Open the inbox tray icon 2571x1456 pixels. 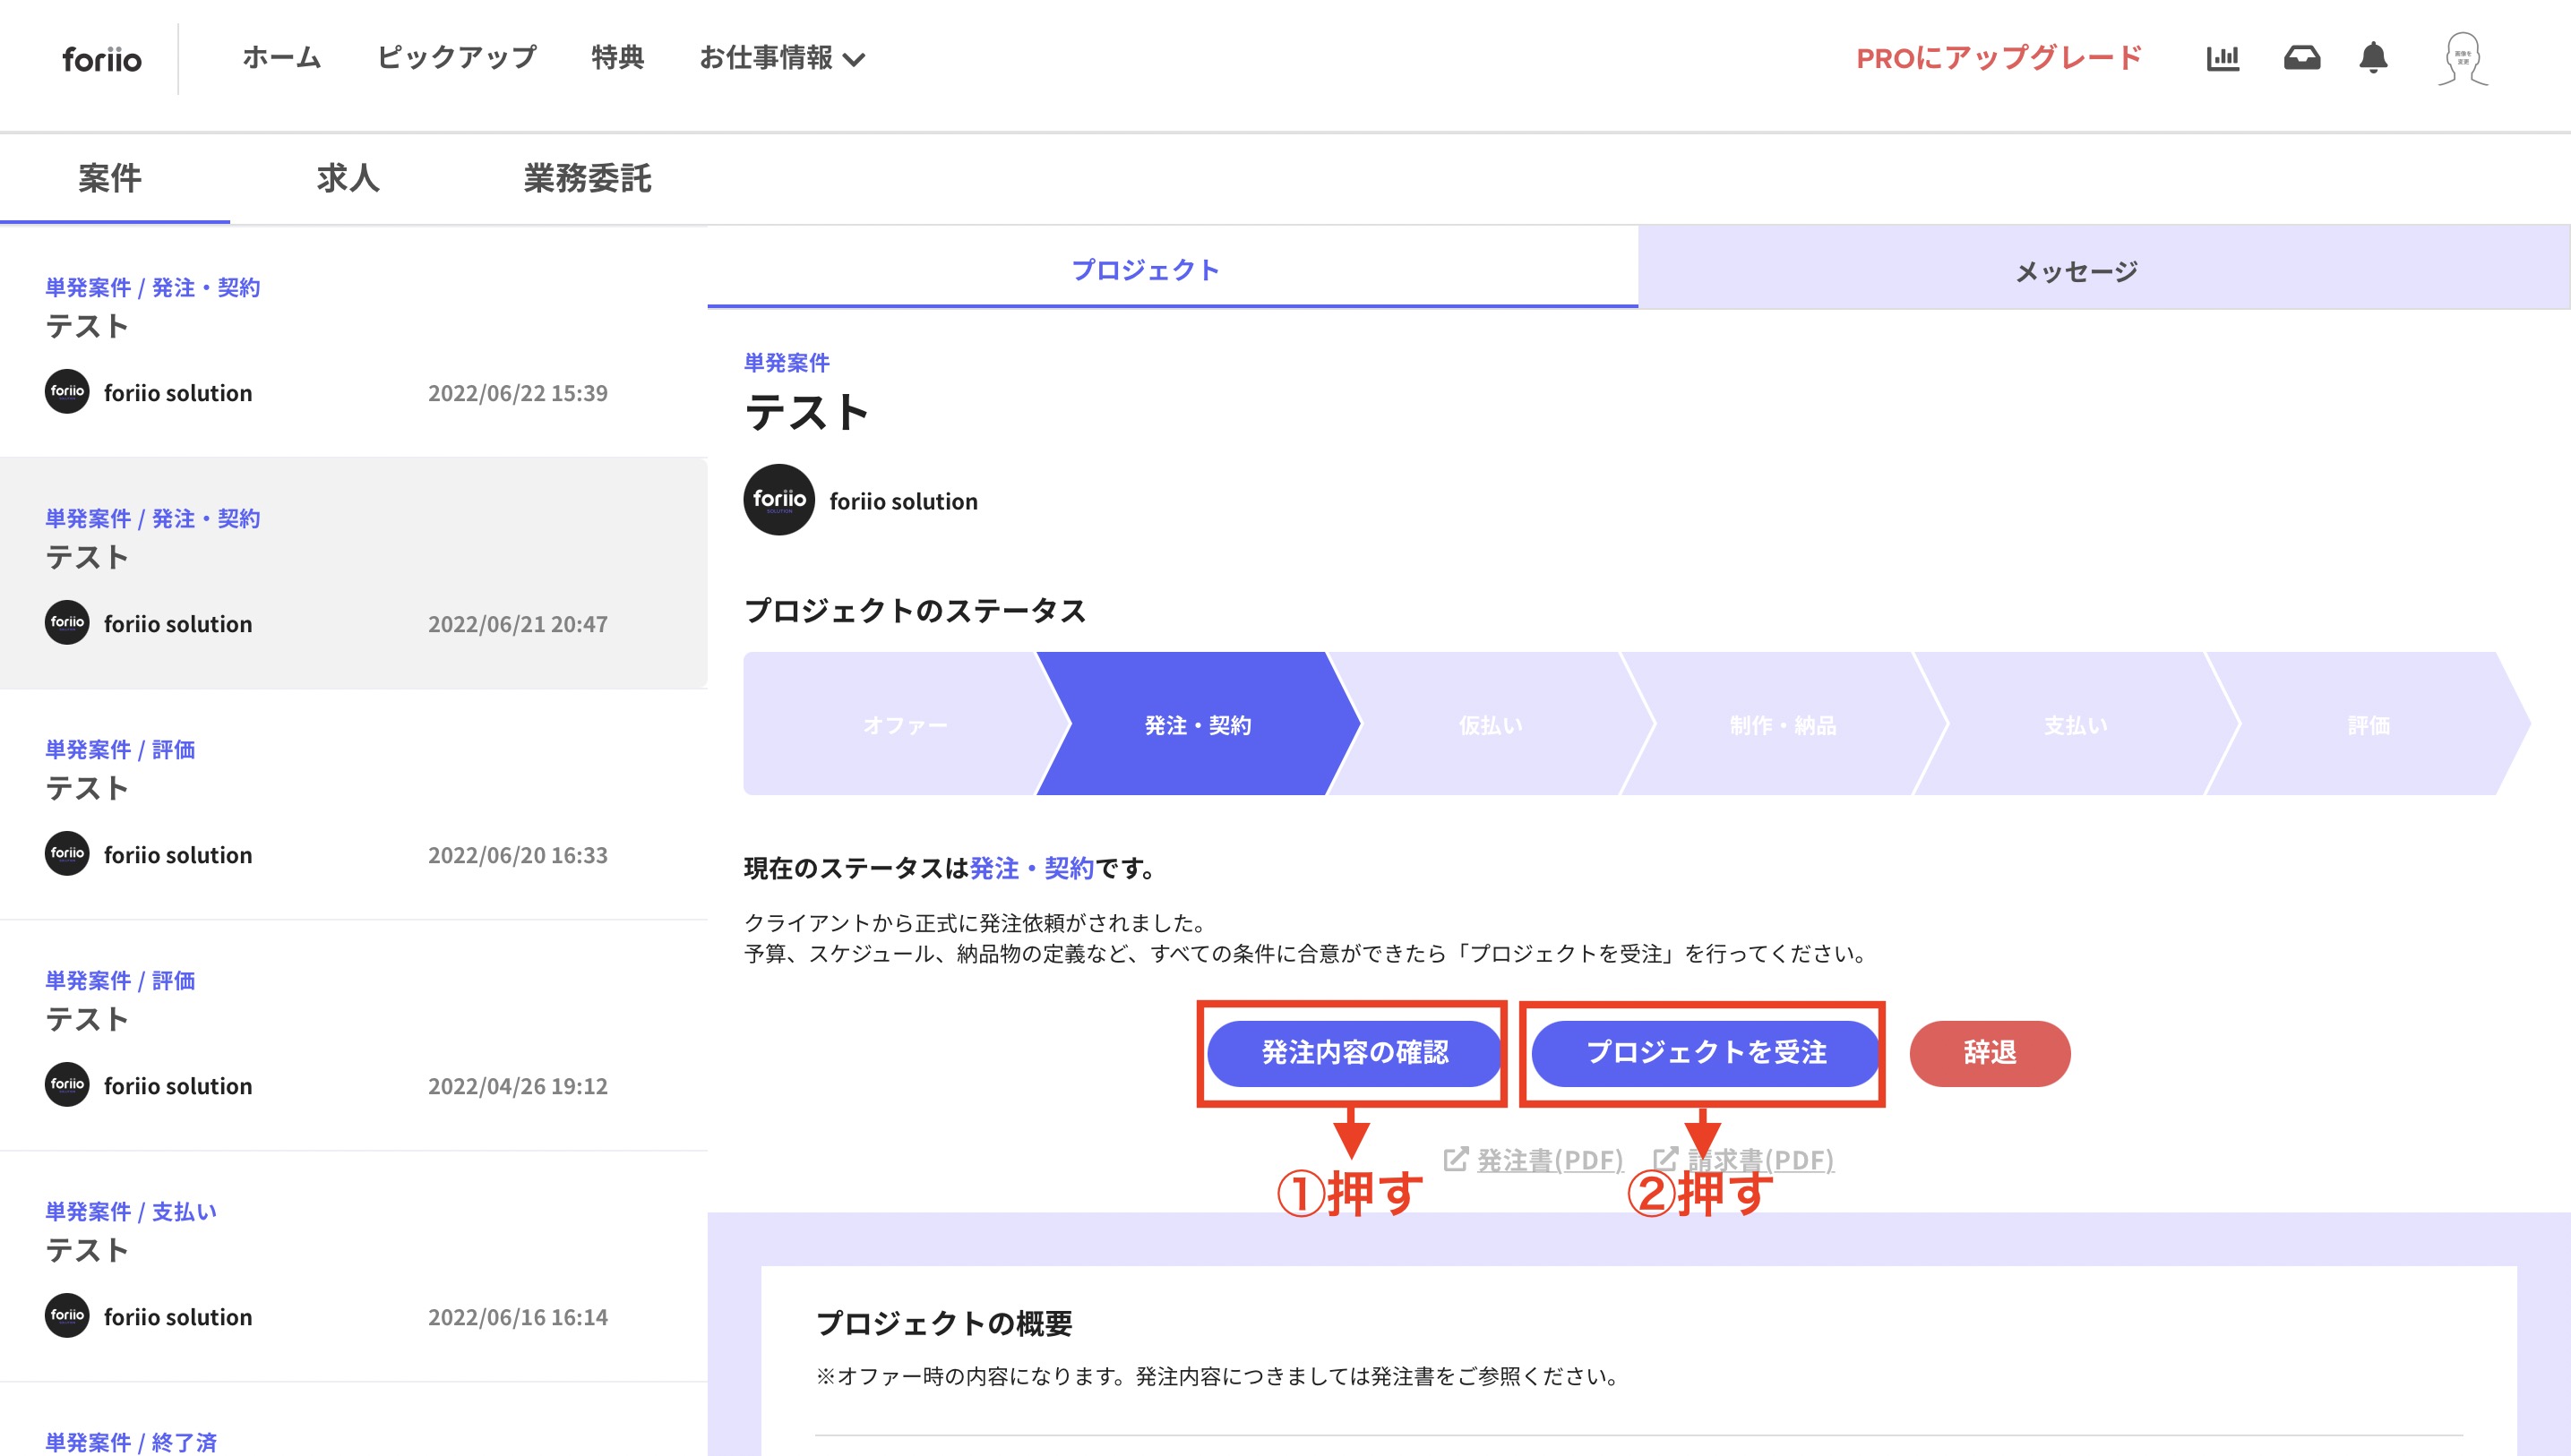[x=2302, y=58]
